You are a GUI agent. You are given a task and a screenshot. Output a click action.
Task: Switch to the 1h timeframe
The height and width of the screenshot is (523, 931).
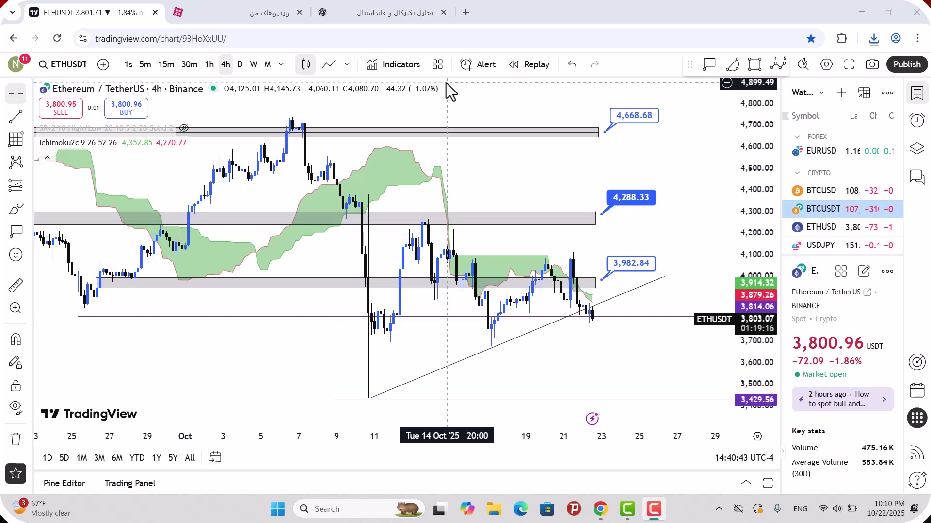pyautogui.click(x=209, y=64)
